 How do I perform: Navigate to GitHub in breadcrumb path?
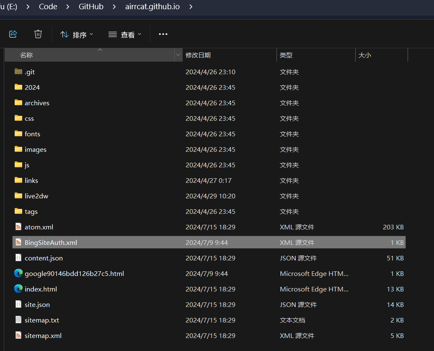point(91,7)
